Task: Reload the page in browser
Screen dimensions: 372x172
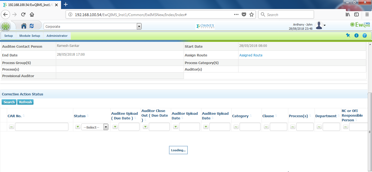Action: pyautogui.click(x=23, y=14)
